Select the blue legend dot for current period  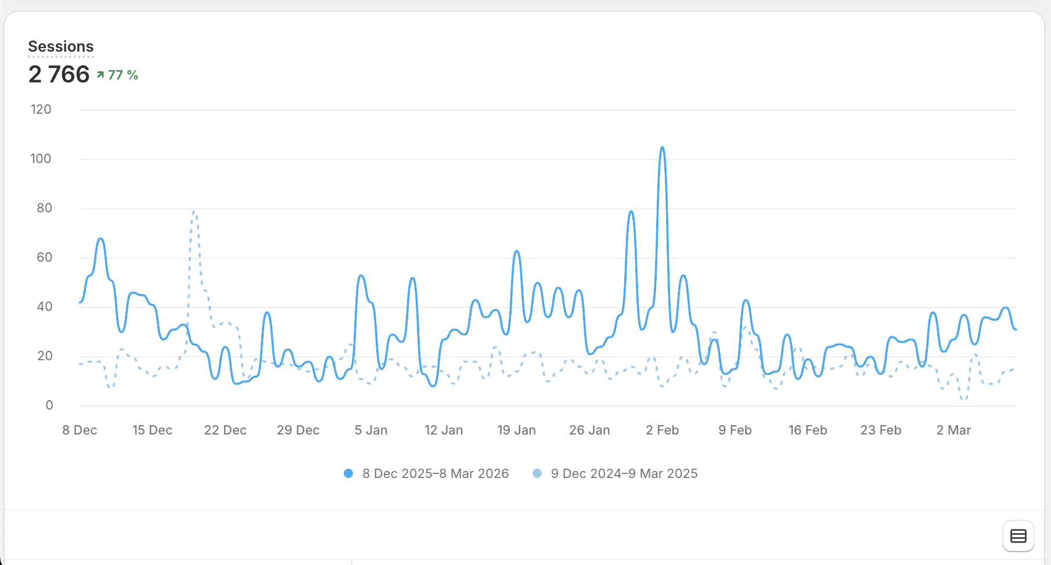pyautogui.click(x=348, y=473)
